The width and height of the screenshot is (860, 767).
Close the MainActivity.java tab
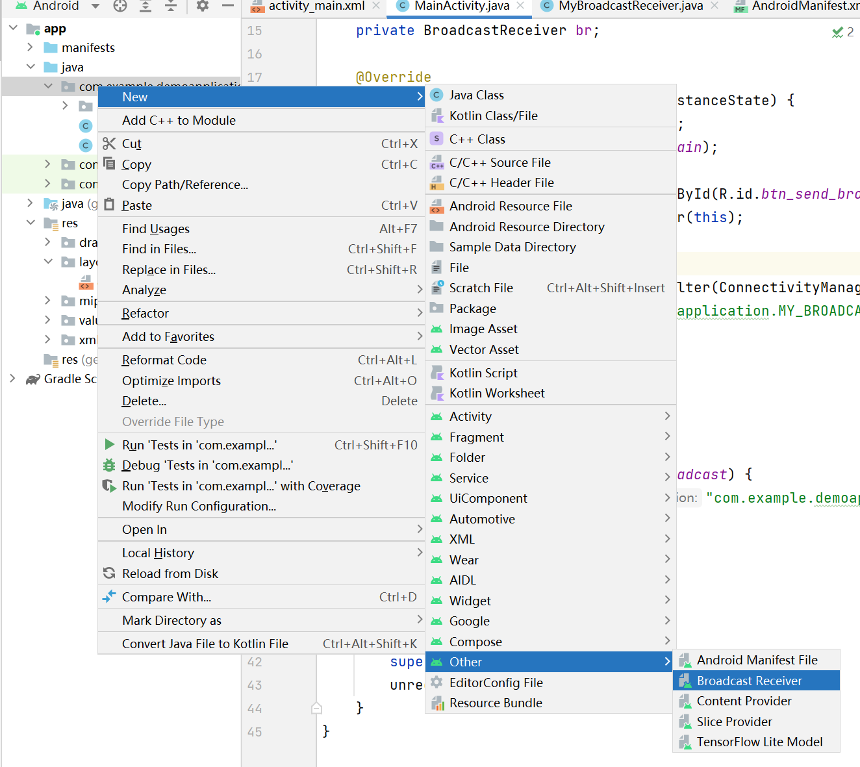520,6
